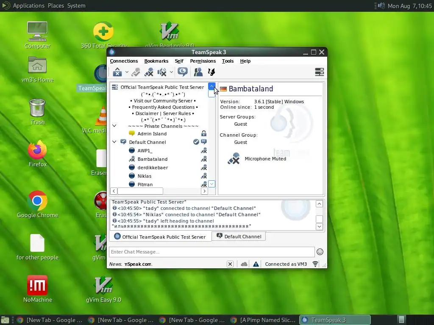Select user Bambataland in channel tree
This screenshot has height=325, width=434.
153,159
